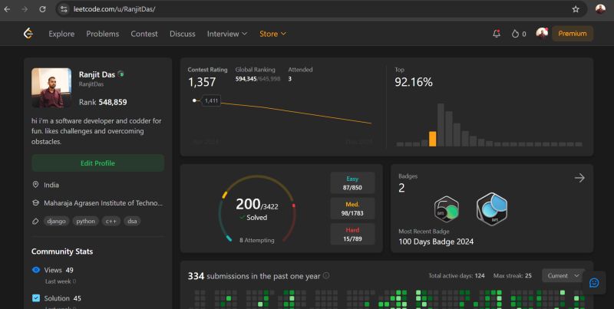Click the Rank 548,859 text

(103, 102)
